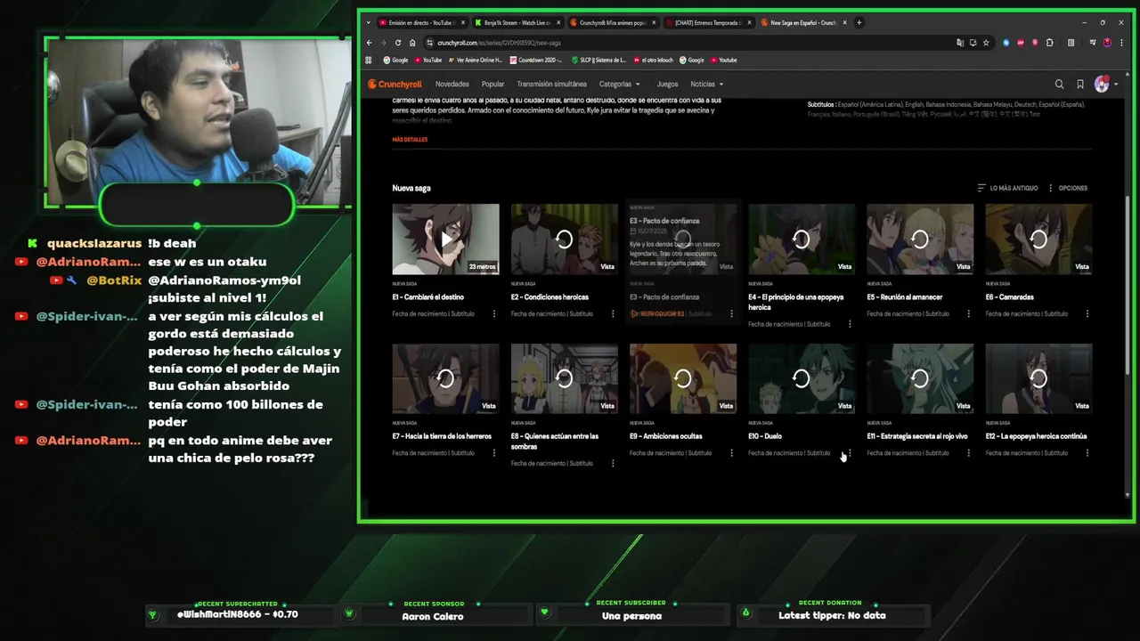Switch to the BenjaTk Stream Kick tab

coord(516,22)
